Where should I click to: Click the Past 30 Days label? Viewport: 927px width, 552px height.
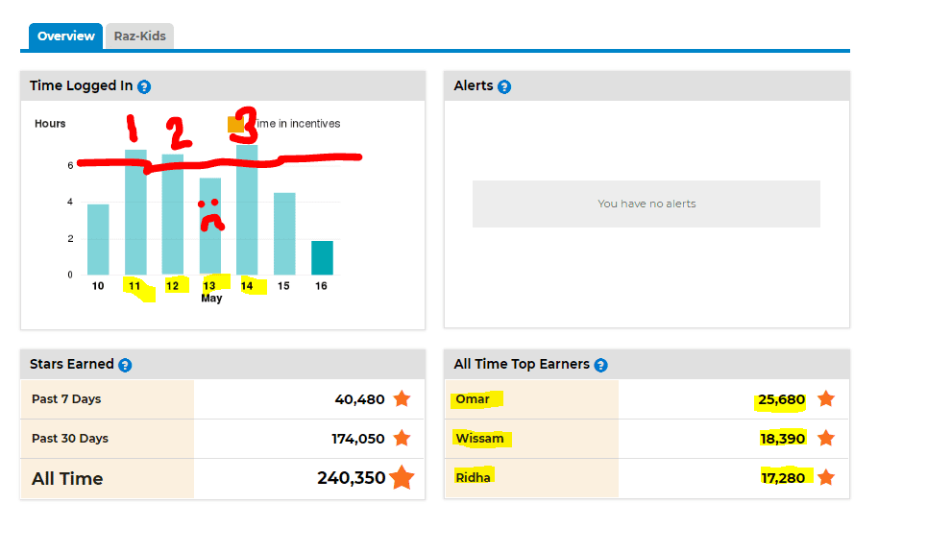coord(70,439)
